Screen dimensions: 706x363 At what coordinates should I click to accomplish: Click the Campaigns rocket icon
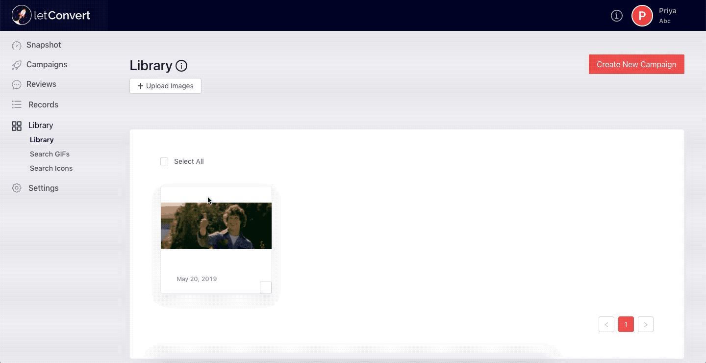[x=17, y=65]
